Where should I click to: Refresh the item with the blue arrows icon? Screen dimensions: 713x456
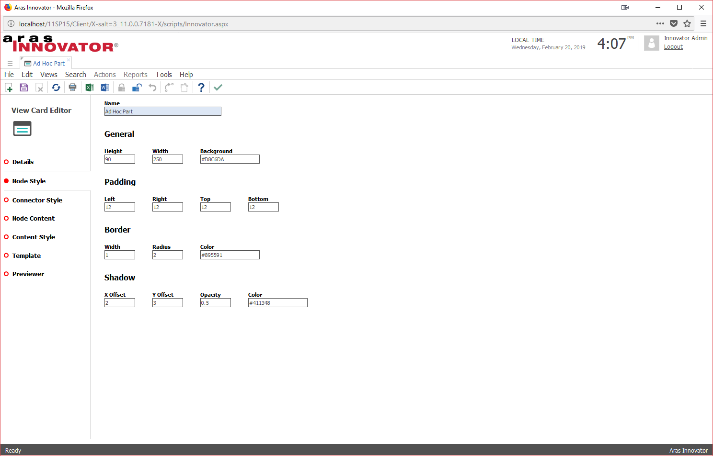tap(56, 88)
